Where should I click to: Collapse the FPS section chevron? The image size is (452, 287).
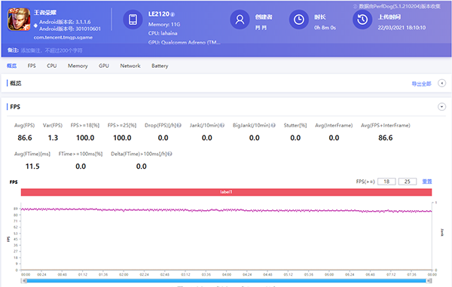441,107
